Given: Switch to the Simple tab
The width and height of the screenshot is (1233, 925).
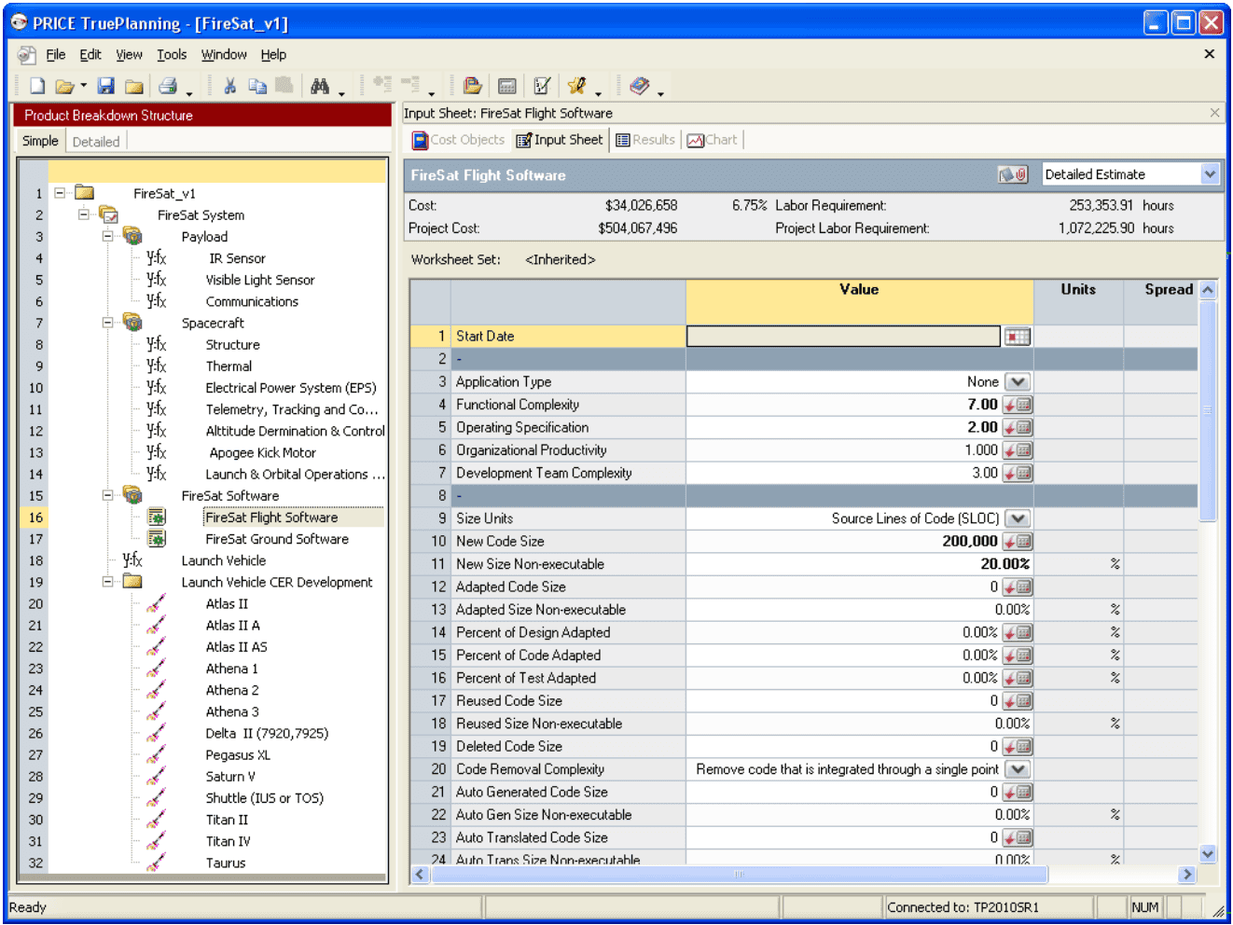Looking at the screenshot, I should [x=40, y=141].
